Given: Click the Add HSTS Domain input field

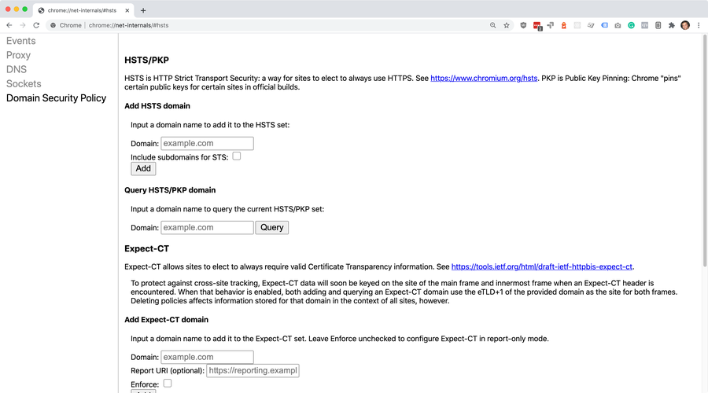Looking at the screenshot, I should 207,143.
